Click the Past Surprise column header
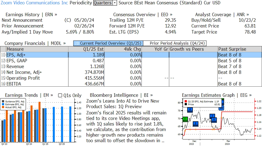The height and width of the screenshot is (146, 262). click(239, 49)
